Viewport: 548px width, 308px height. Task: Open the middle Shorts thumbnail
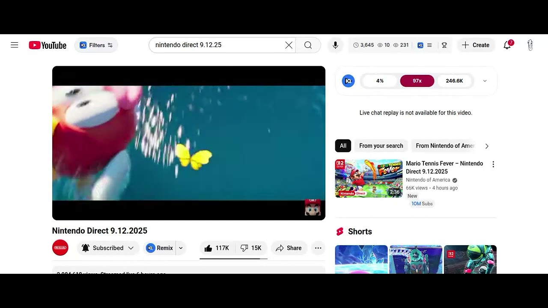click(416, 259)
